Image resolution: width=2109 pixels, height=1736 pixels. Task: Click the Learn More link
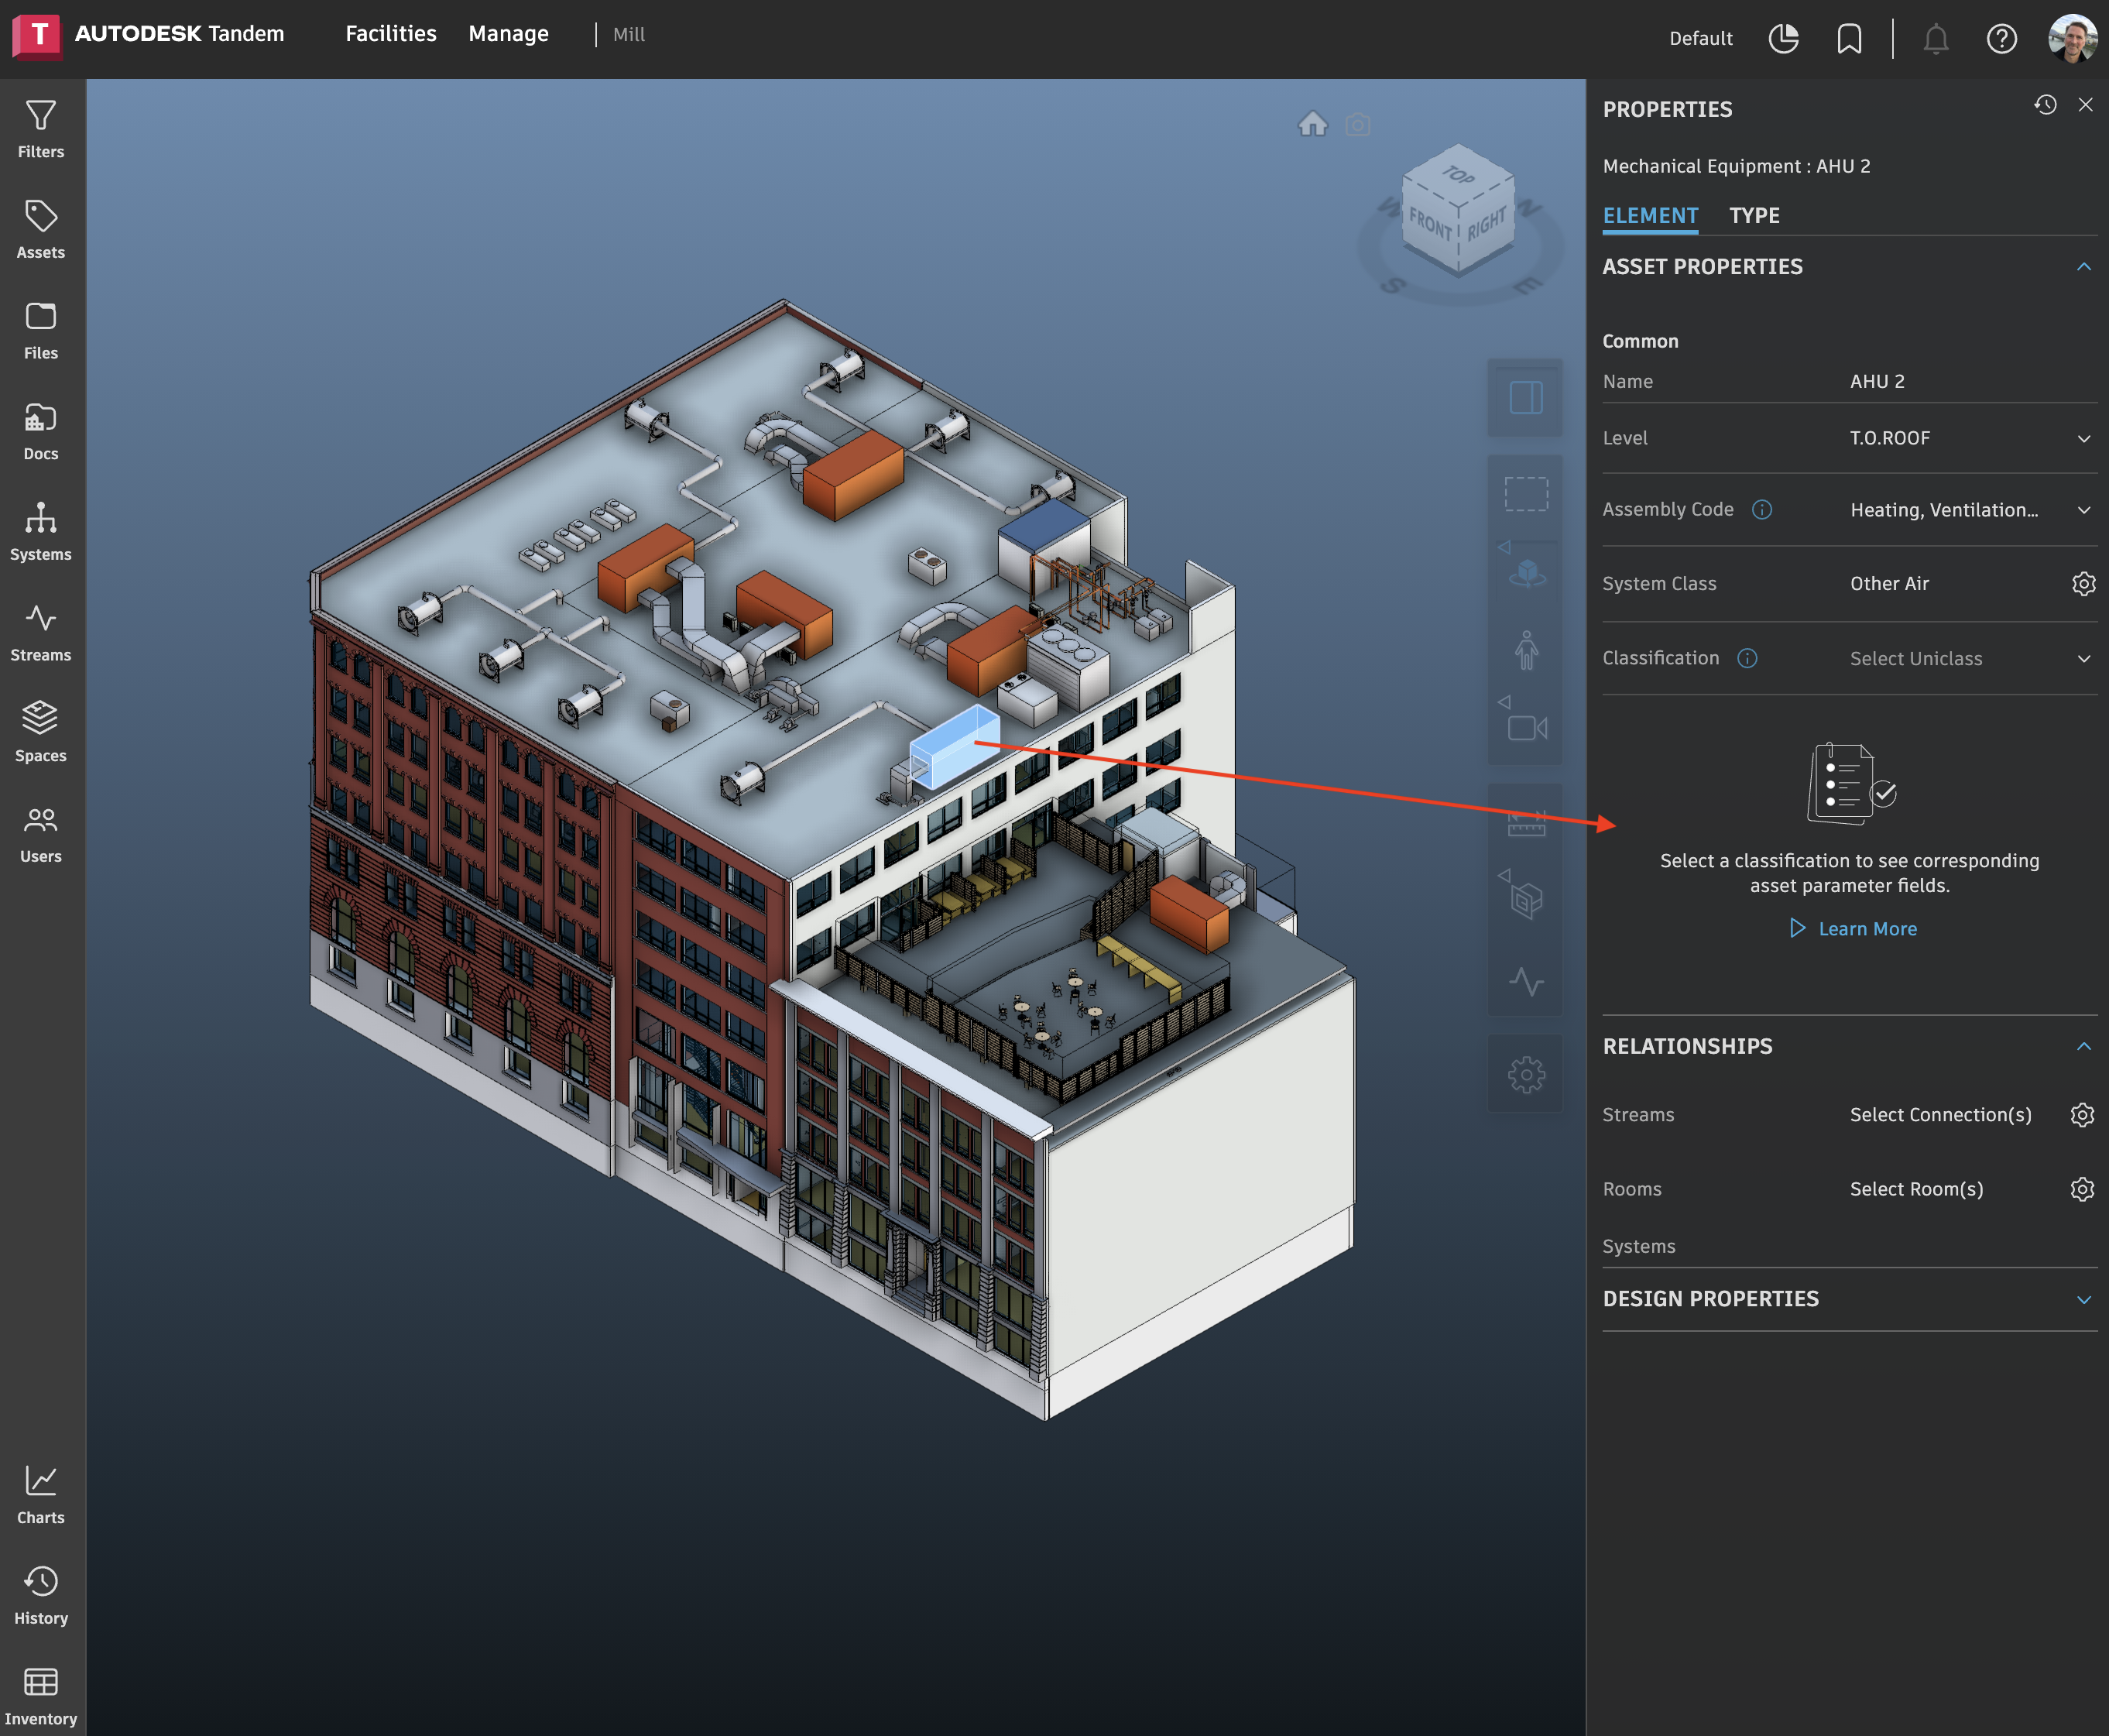coord(1866,929)
